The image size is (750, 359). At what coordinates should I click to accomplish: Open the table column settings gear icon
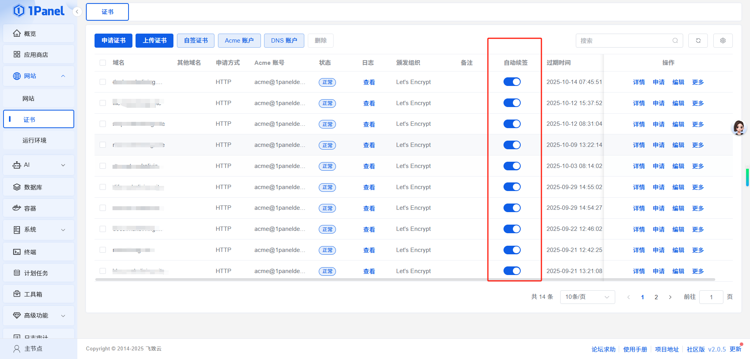[723, 41]
